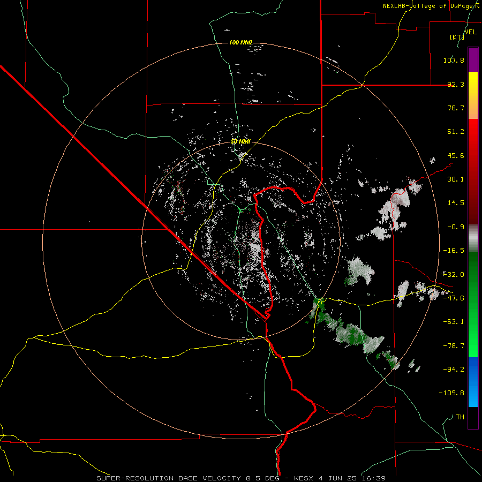Click the 16:39 timestamp in caption
Image resolution: width=482 pixels, height=482 pixels.
click(373, 478)
